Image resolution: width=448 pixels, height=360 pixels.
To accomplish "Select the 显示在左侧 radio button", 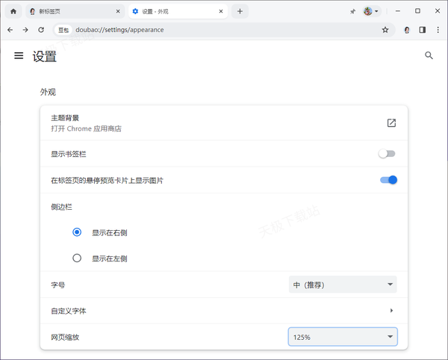I will tap(77, 258).
